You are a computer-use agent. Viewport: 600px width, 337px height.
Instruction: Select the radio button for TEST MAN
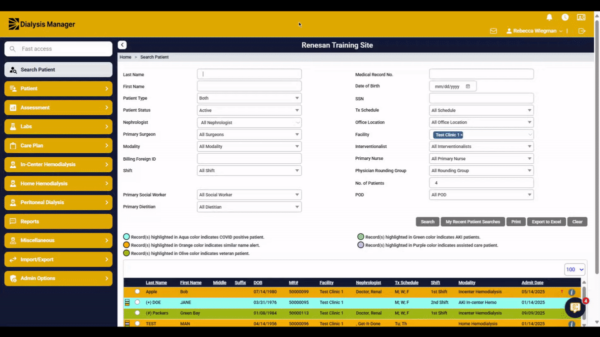coord(137,324)
